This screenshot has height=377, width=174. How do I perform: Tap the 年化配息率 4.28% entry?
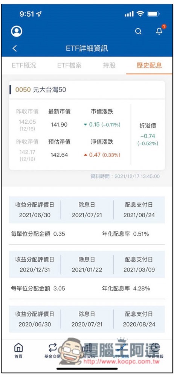(x=126, y=288)
